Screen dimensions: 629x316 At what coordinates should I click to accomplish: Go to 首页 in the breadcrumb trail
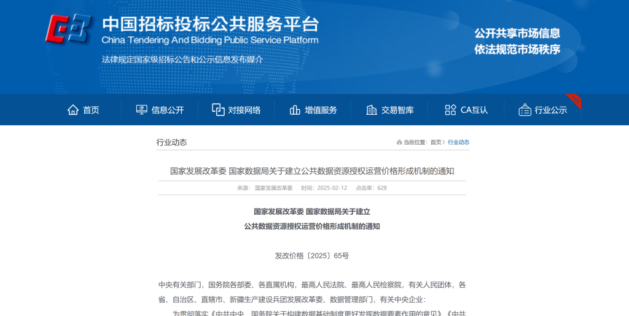436,142
